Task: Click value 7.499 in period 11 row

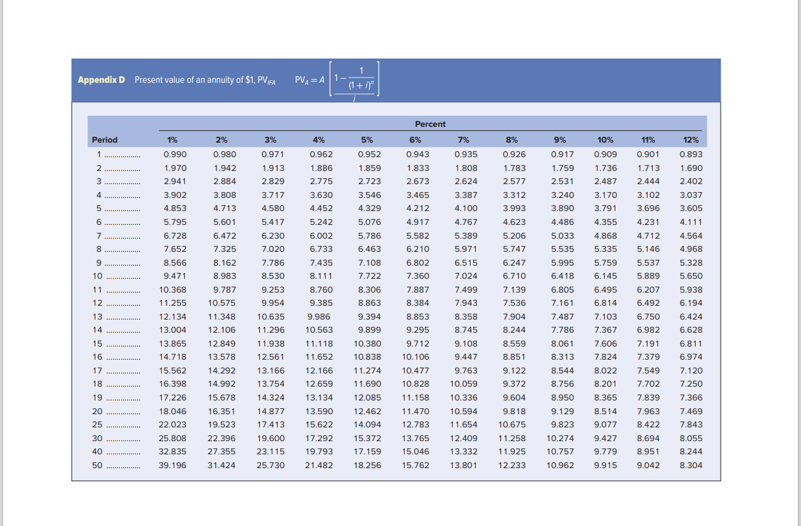Action: (x=466, y=289)
